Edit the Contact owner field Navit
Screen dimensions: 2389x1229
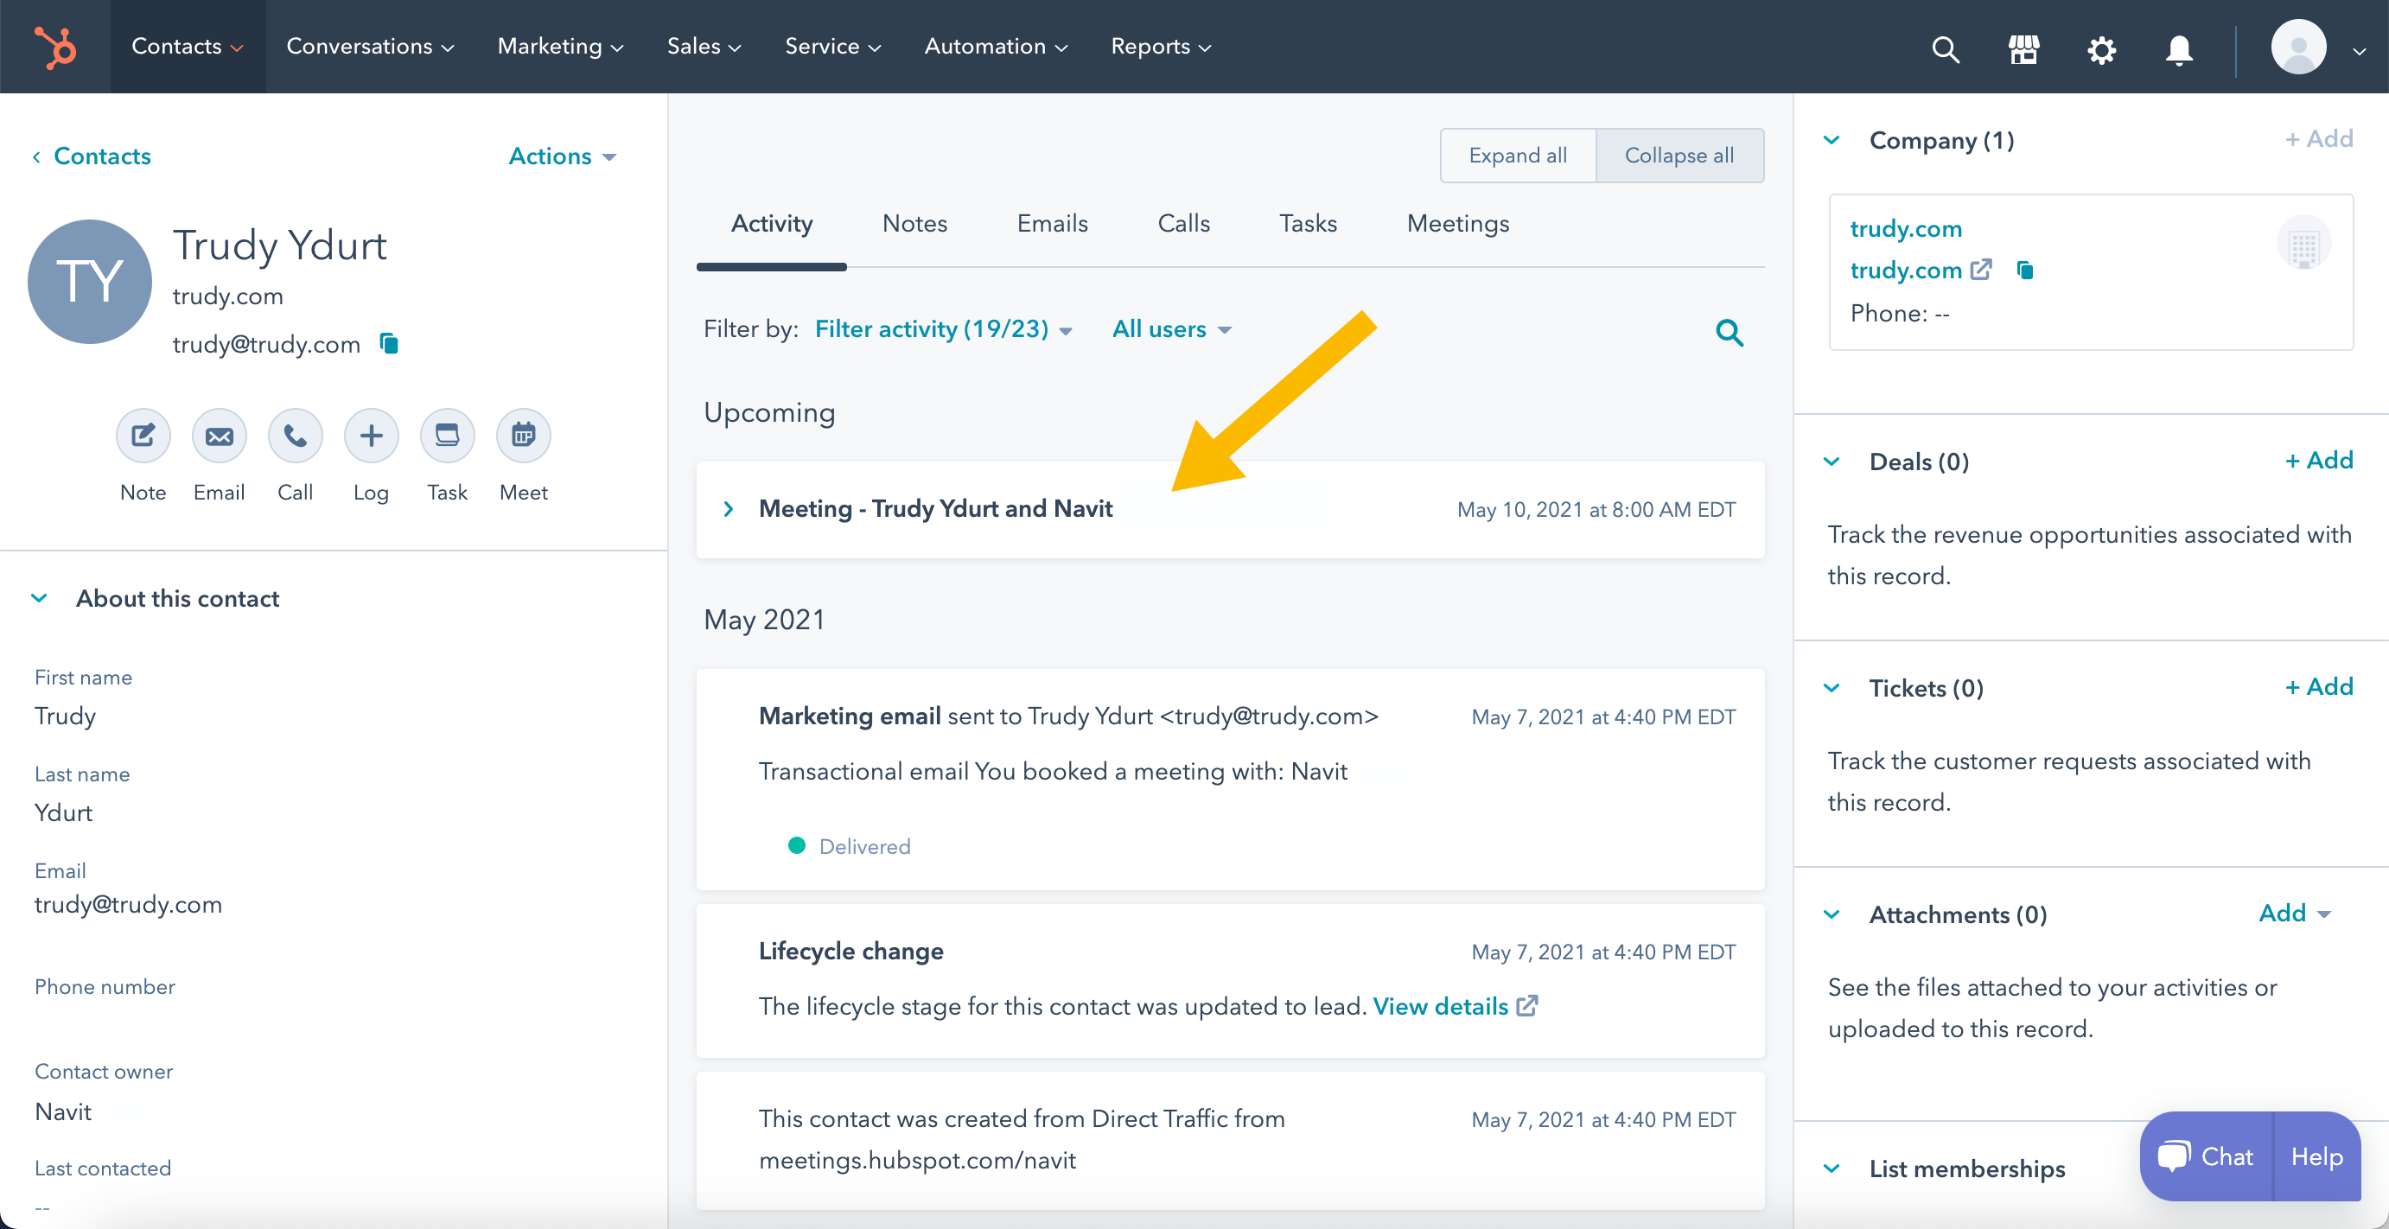tap(62, 1111)
